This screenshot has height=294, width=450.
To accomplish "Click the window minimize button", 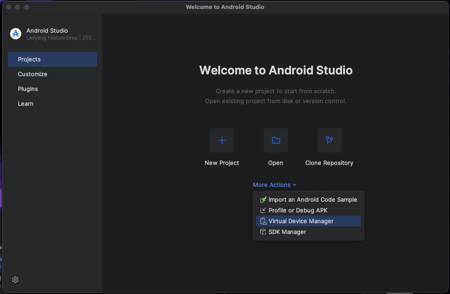I will point(17,7).
